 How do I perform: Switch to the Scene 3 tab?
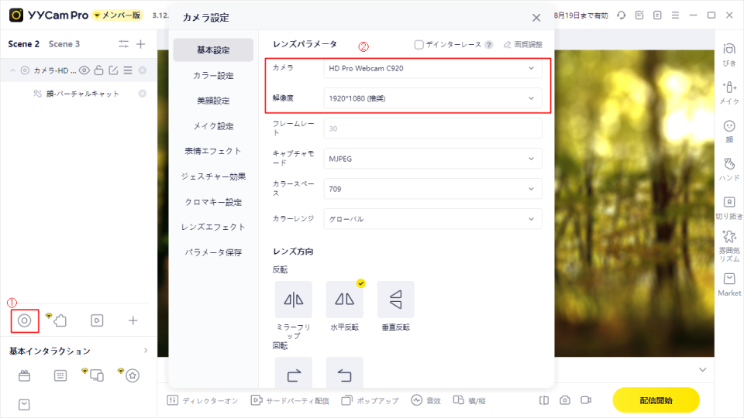pos(64,44)
